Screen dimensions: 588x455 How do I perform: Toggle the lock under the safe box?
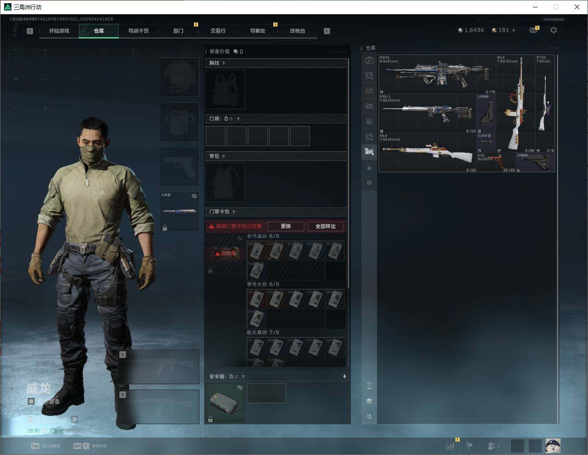210,419
